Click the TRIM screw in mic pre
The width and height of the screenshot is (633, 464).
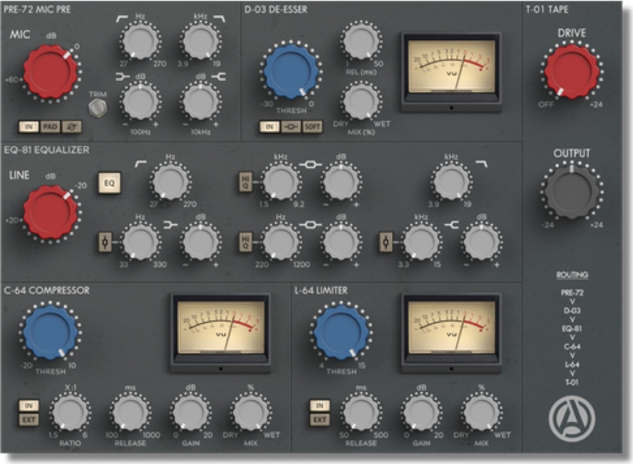(95, 107)
